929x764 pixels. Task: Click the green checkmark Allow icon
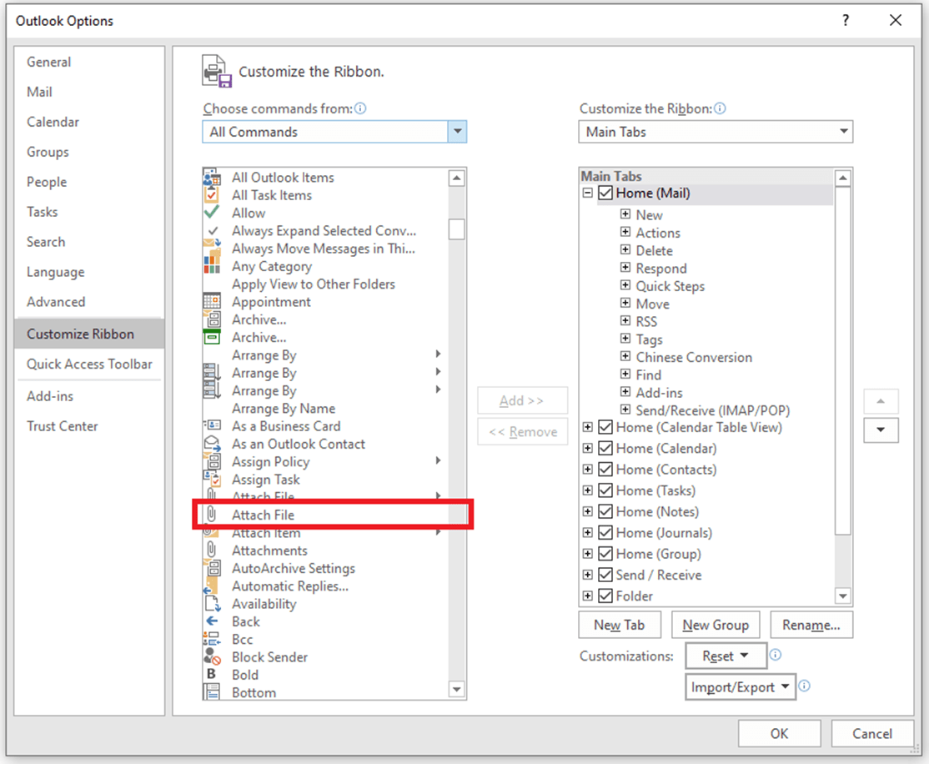tap(213, 213)
